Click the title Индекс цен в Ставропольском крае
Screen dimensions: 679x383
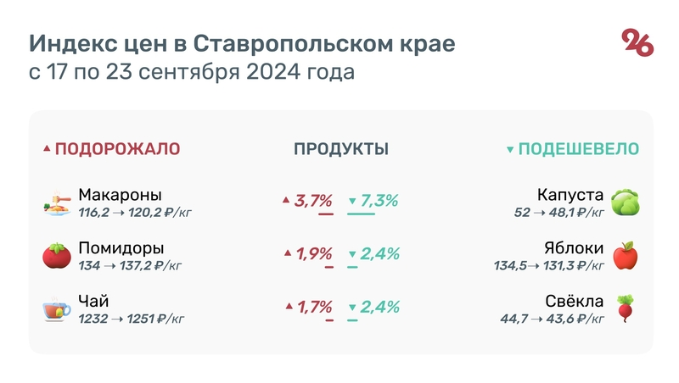[x=242, y=42]
